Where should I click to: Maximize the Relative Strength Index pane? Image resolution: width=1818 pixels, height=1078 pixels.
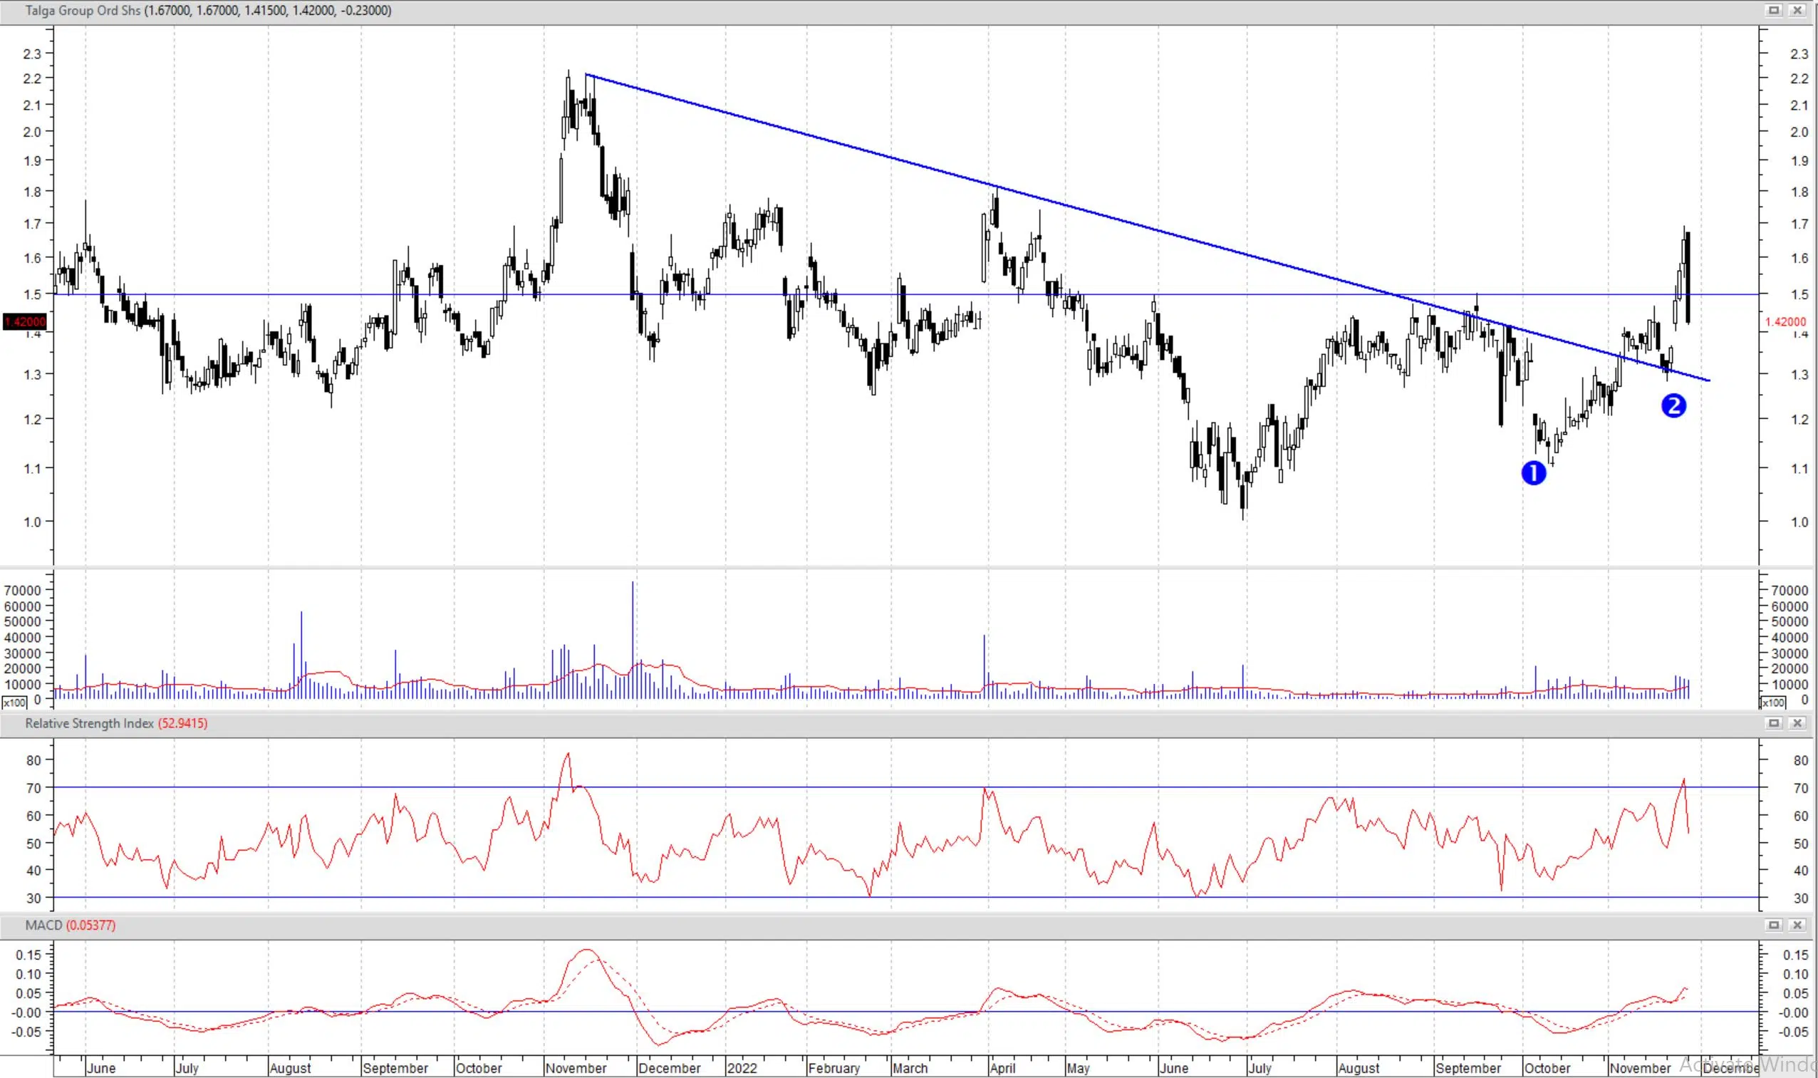pyautogui.click(x=1773, y=722)
